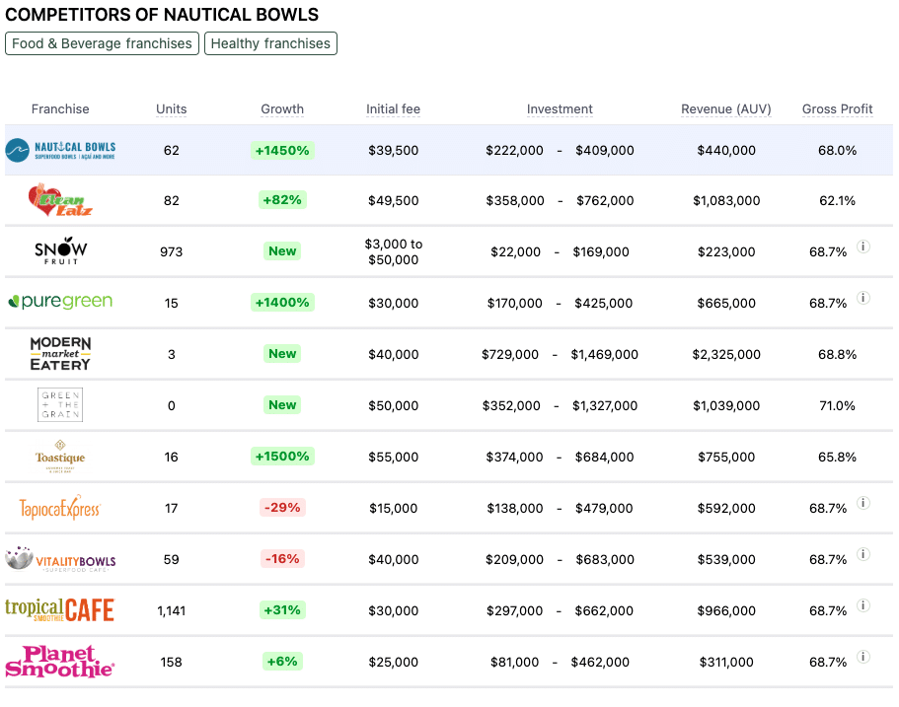Image resolution: width=899 pixels, height=707 pixels.
Task: Select the $2,325,000 revenue value
Action: coord(726,354)
